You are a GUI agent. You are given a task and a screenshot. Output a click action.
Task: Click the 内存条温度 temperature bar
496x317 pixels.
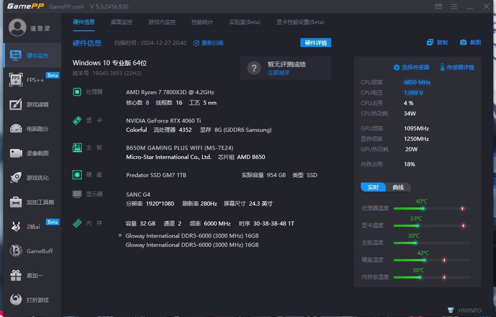(432, 277)
